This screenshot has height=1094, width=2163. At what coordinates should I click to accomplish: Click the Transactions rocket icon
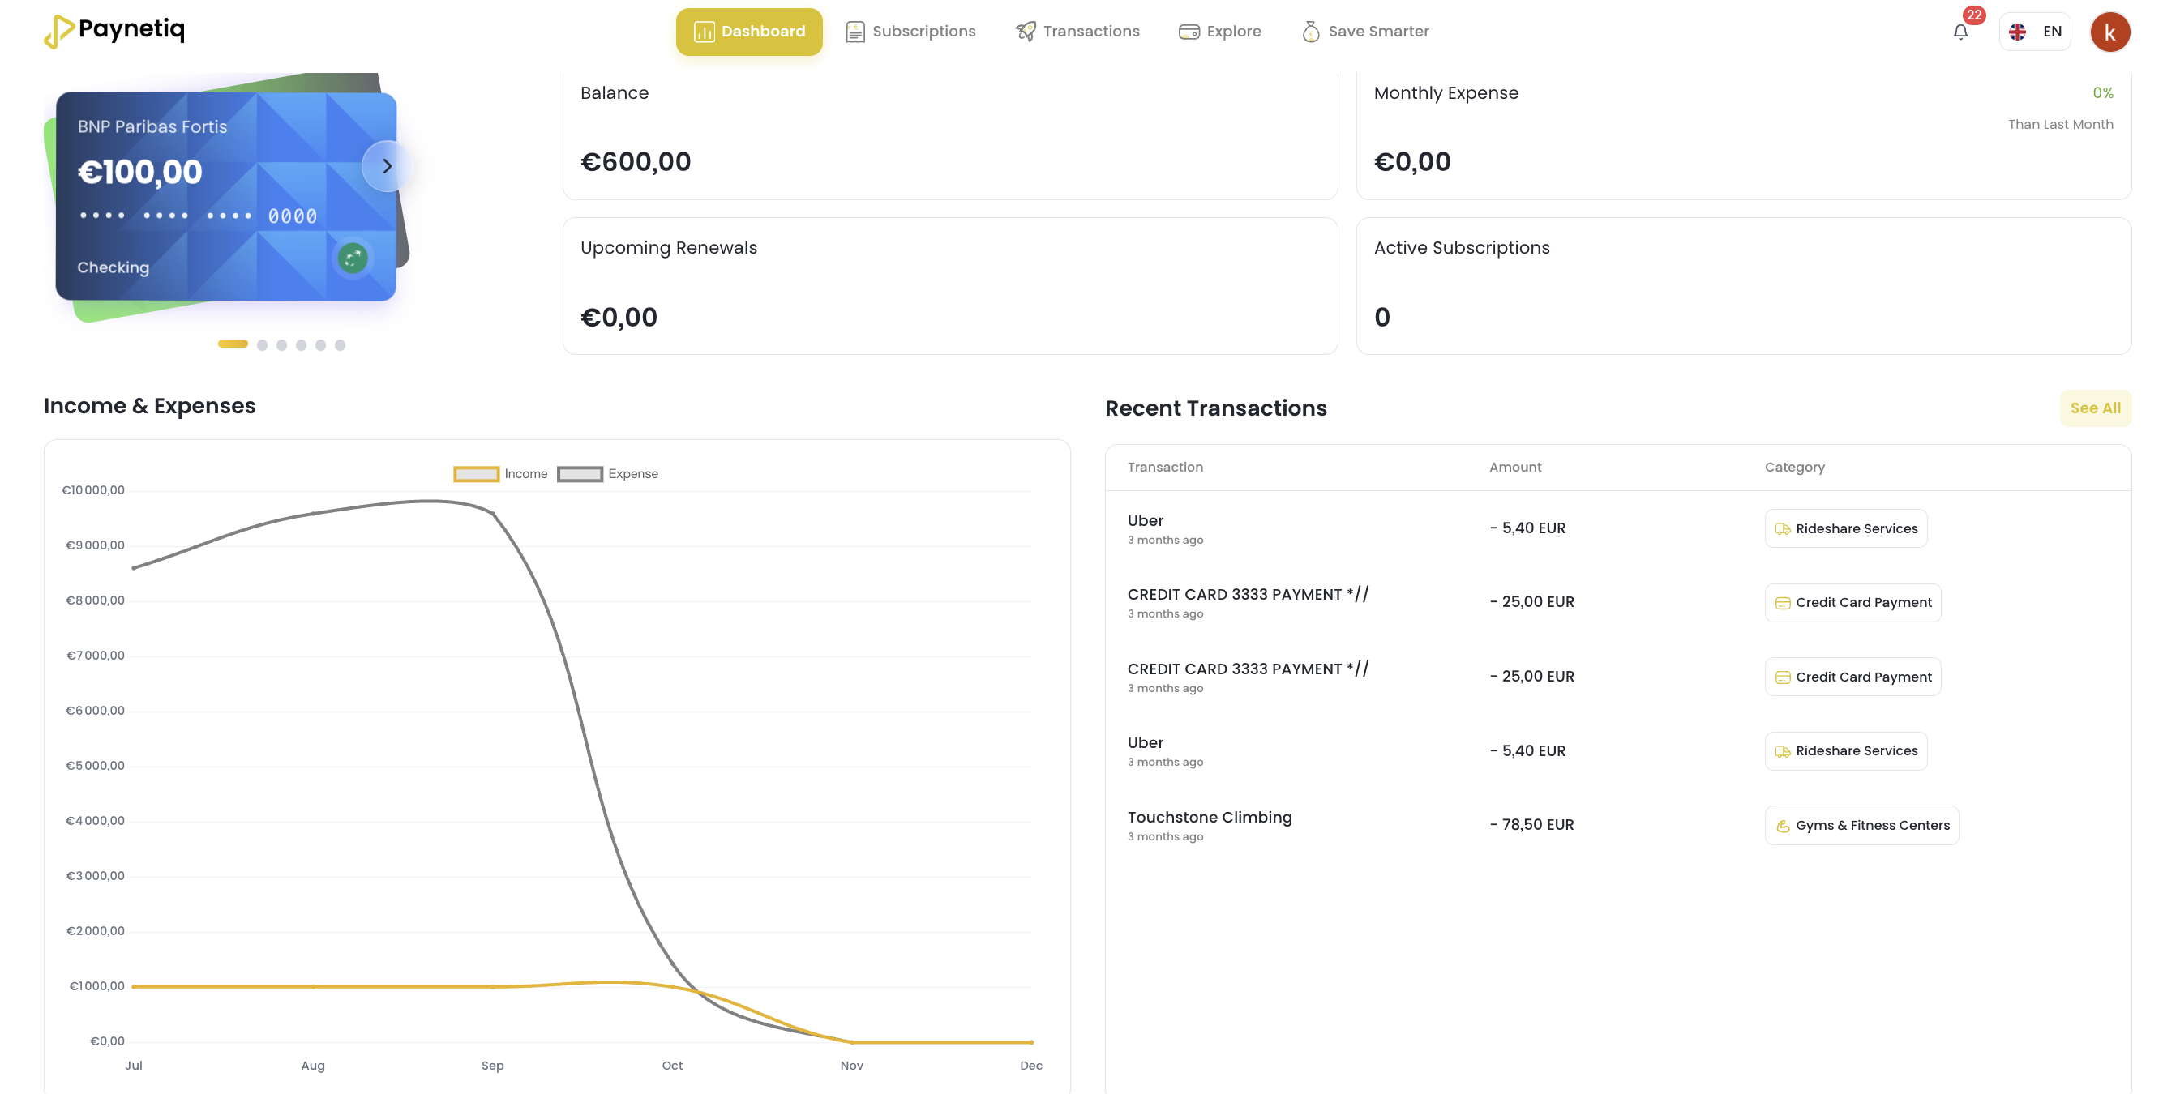(1025, 31)
